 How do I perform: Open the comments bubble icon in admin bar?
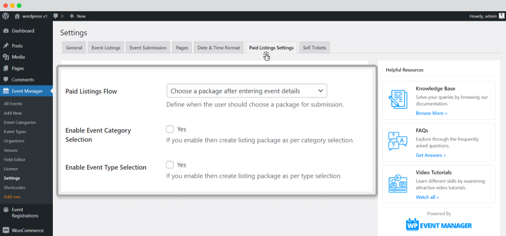(56, 16)
